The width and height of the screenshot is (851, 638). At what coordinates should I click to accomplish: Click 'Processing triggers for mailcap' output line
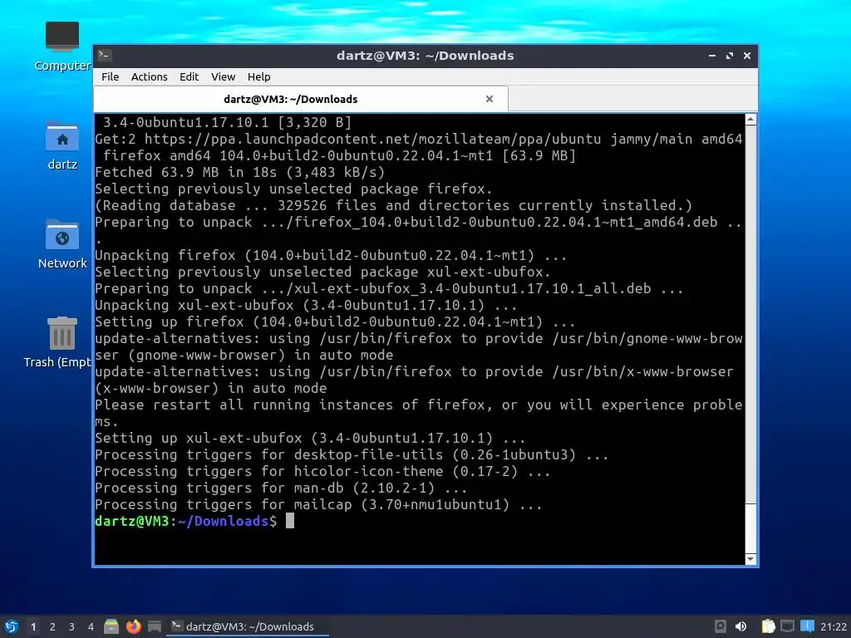click(x=318, y=505)
